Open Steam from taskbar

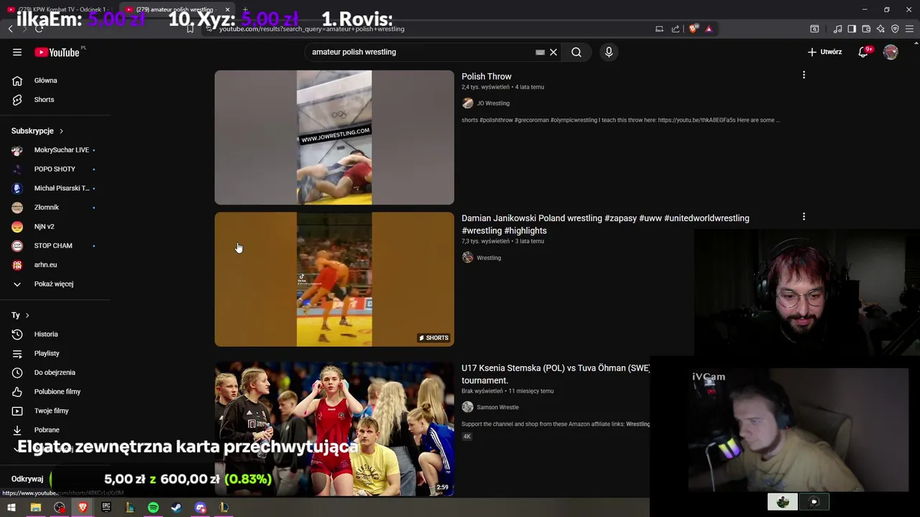coord(177,508)
